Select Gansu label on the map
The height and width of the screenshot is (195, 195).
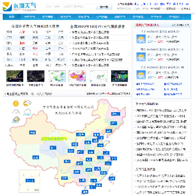(71, 151)
